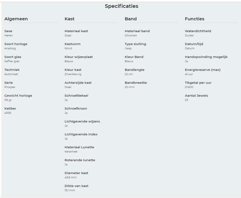Click the Waterdichtheid label

(x=198, y=31)
